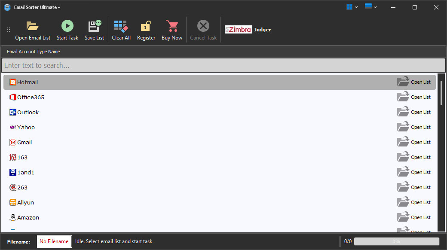This screenshot has height=250, width=447.
Task: Click the 1and1 mail icon
Action: pos(12,172)
